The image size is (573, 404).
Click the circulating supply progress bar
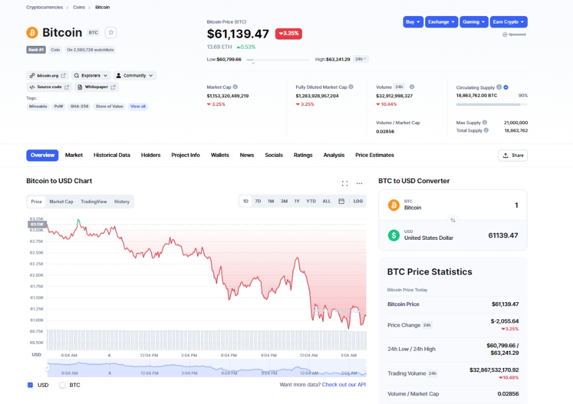[492, 105]
